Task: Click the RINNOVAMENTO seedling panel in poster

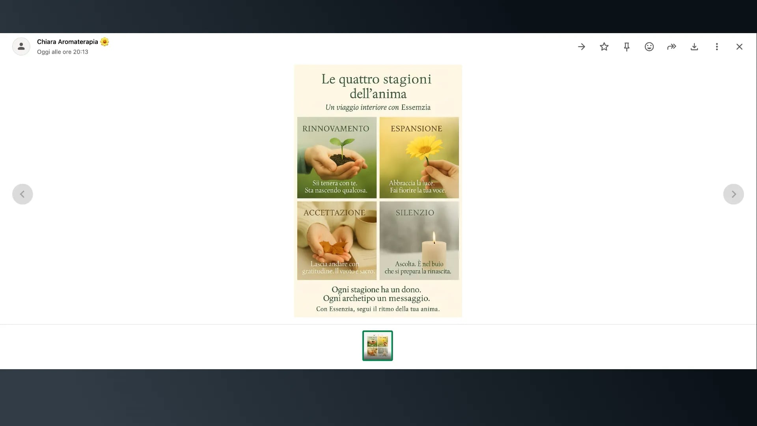Action: [337, 158]
